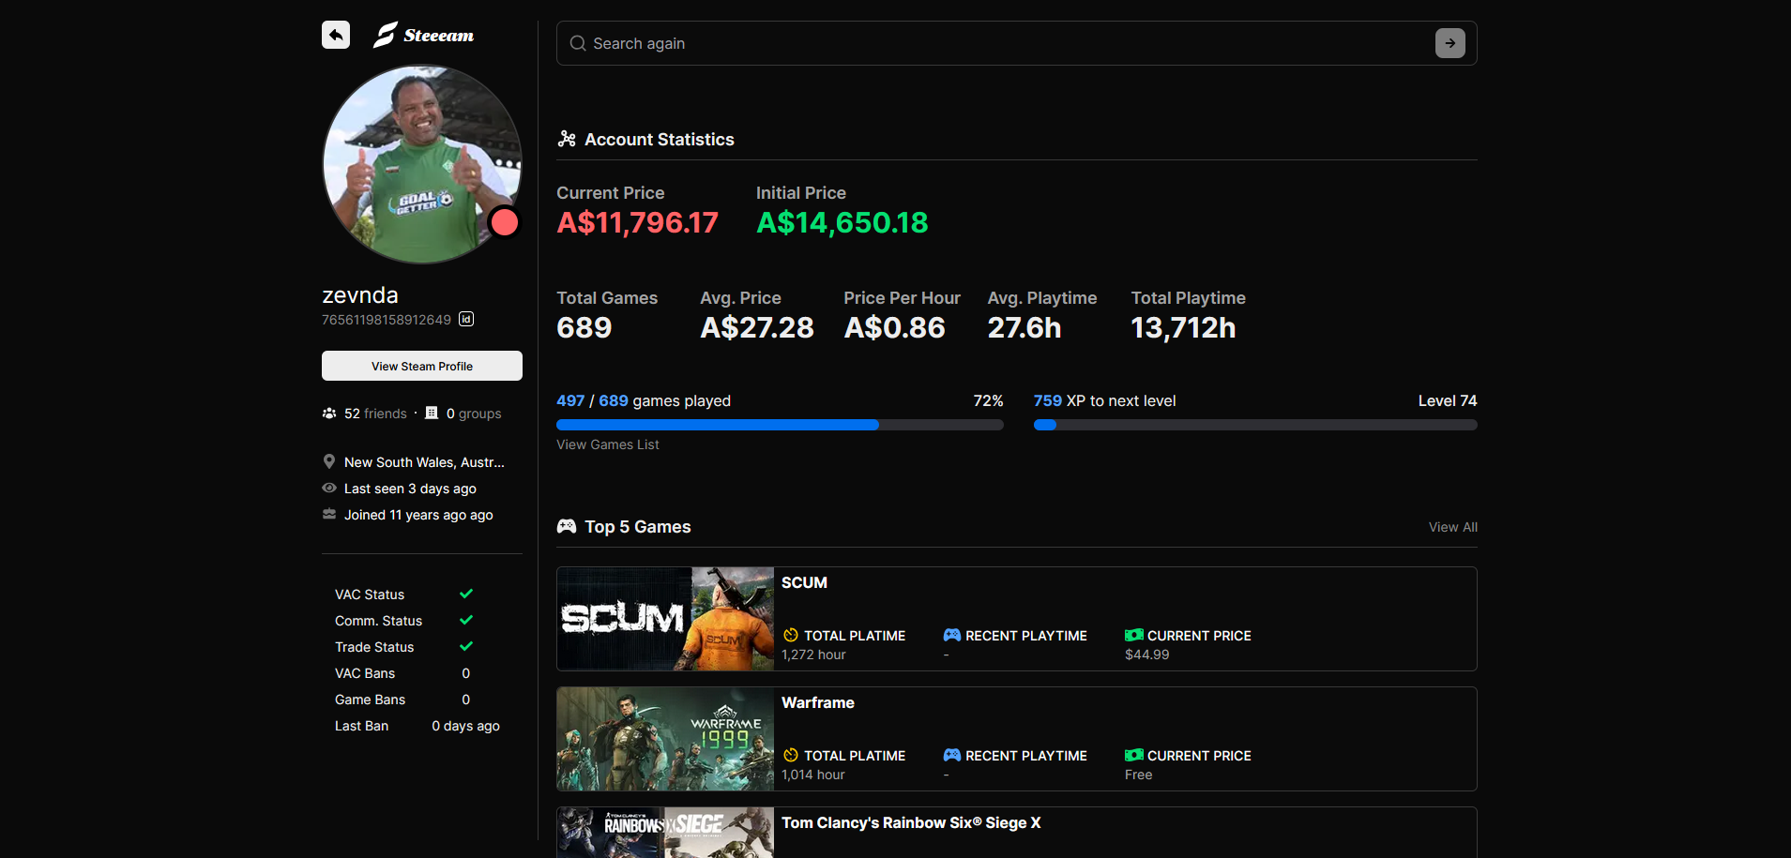Click the zevnda username text
The width and height of the screenshot is (1791, 858).
(x=360, y=295)
